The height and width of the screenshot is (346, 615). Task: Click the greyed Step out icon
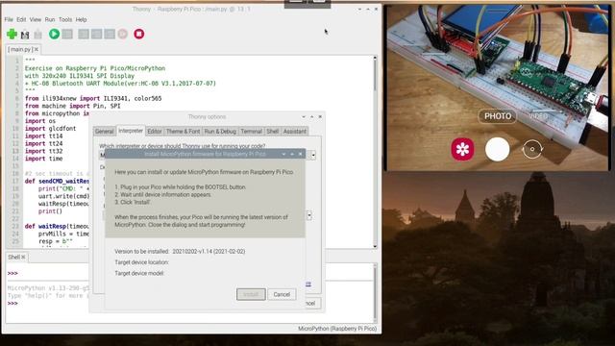pyautogui.click(x=110, y=35)
